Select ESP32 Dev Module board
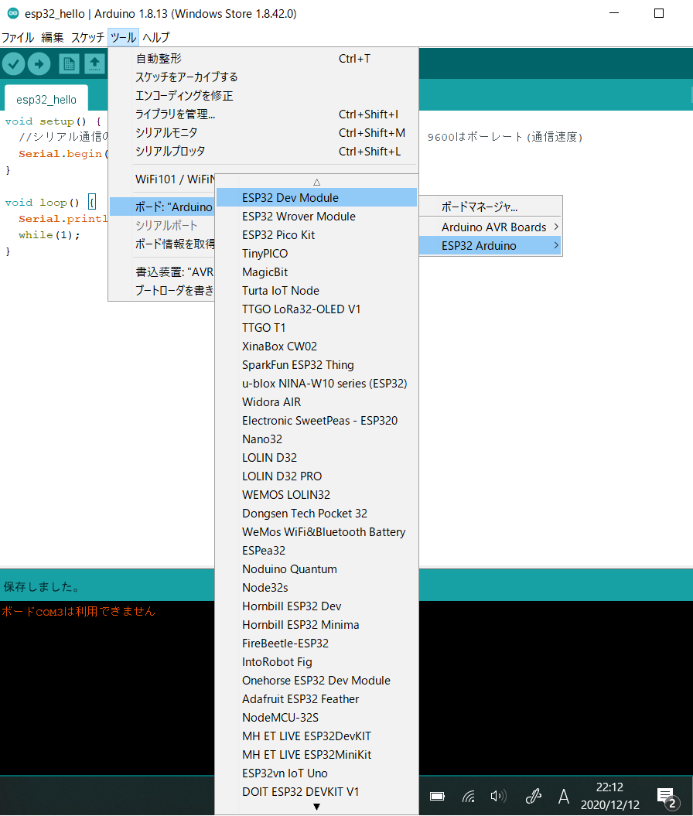 [x=316, y=198]
